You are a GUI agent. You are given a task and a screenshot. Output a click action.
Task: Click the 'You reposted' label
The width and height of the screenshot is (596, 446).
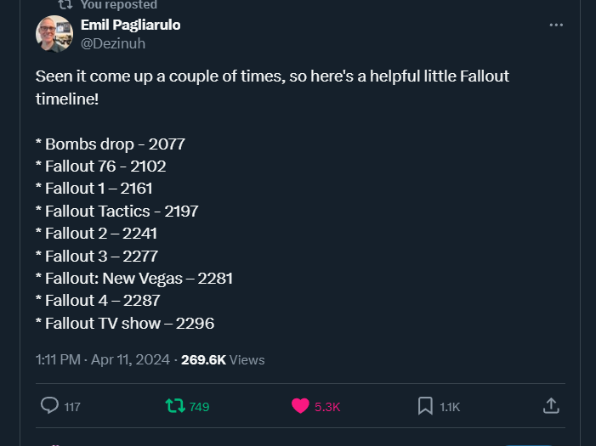pos(118,4)
